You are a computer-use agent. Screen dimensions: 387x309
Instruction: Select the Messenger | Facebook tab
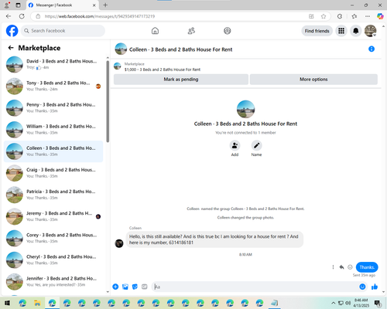click(x=62, y=5)
